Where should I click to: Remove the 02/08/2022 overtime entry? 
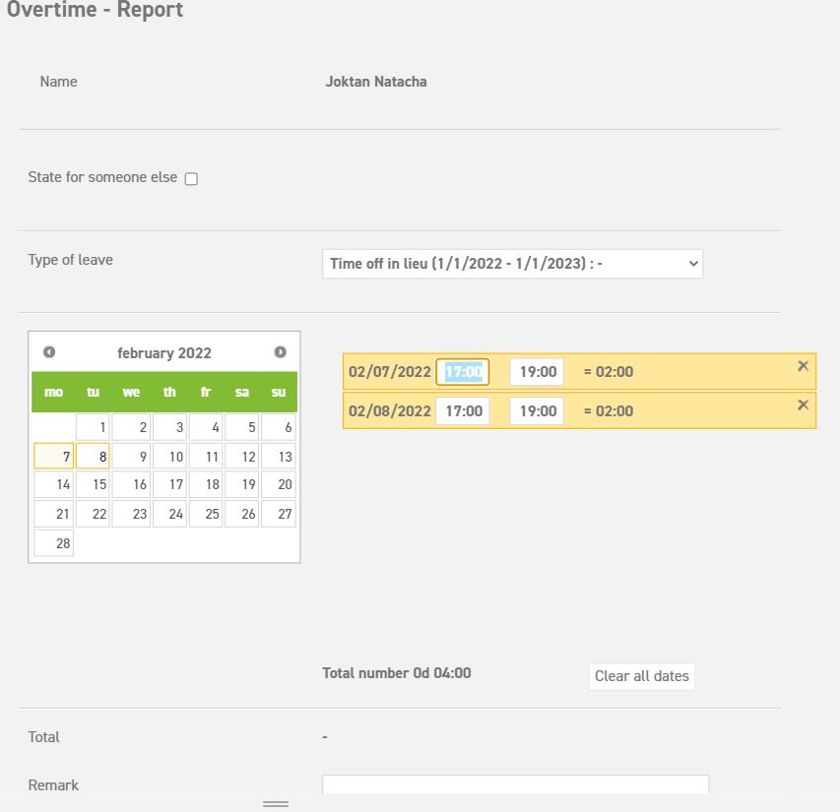803,405
